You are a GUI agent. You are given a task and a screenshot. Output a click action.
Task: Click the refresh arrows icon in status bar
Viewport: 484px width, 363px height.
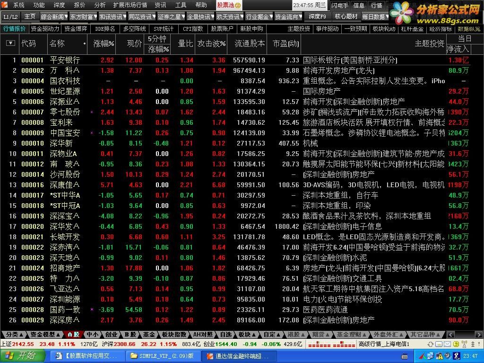coord(430,344)
